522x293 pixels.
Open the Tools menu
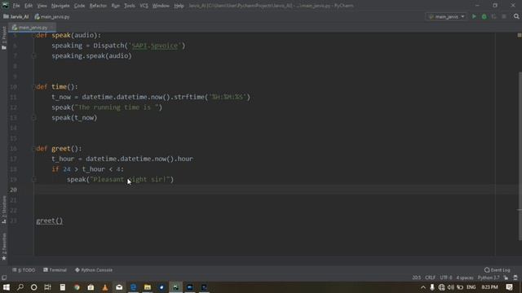pyautogui.click(x=130, y=6)
